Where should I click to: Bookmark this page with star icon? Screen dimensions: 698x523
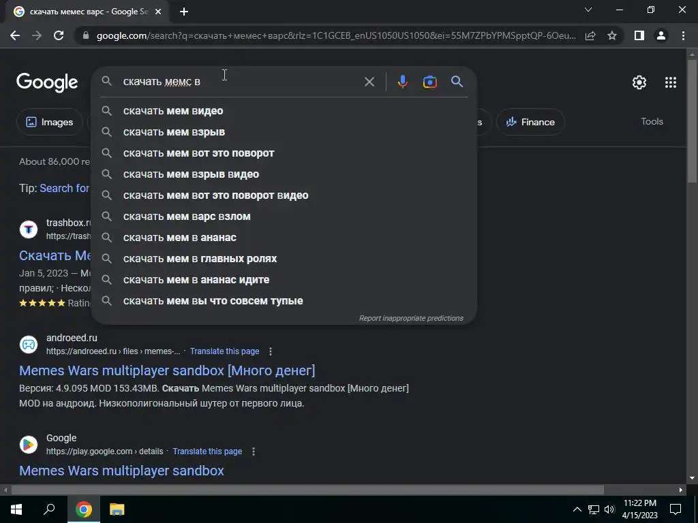(612, 35)
